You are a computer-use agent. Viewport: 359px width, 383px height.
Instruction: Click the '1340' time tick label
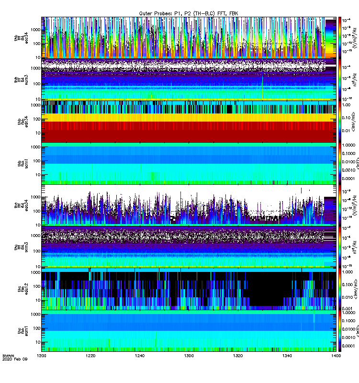287,356
